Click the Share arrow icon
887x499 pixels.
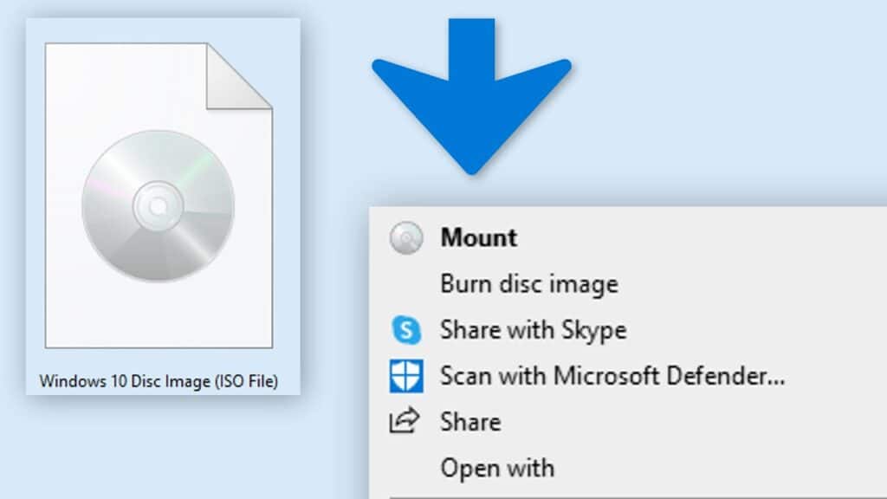click(406, 422)
